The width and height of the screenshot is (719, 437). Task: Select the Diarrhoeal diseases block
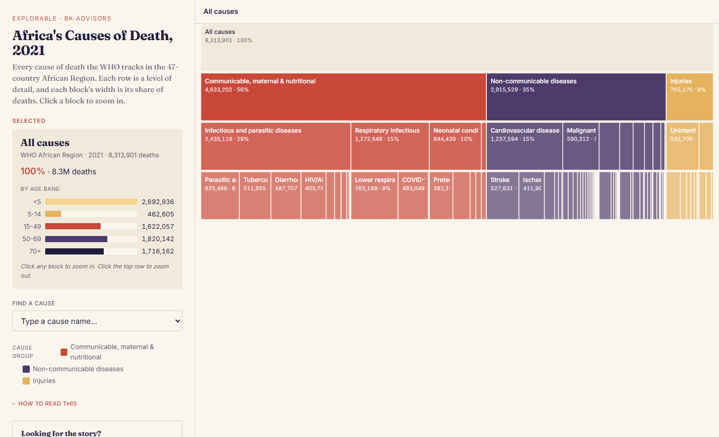pyautogui.click(x=286, y=195)
